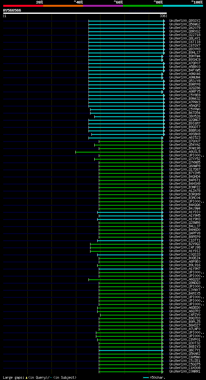206x380 pixels.
Task: Select the UniRef100_B8BMJ6 hit
Action: (185, 131)
